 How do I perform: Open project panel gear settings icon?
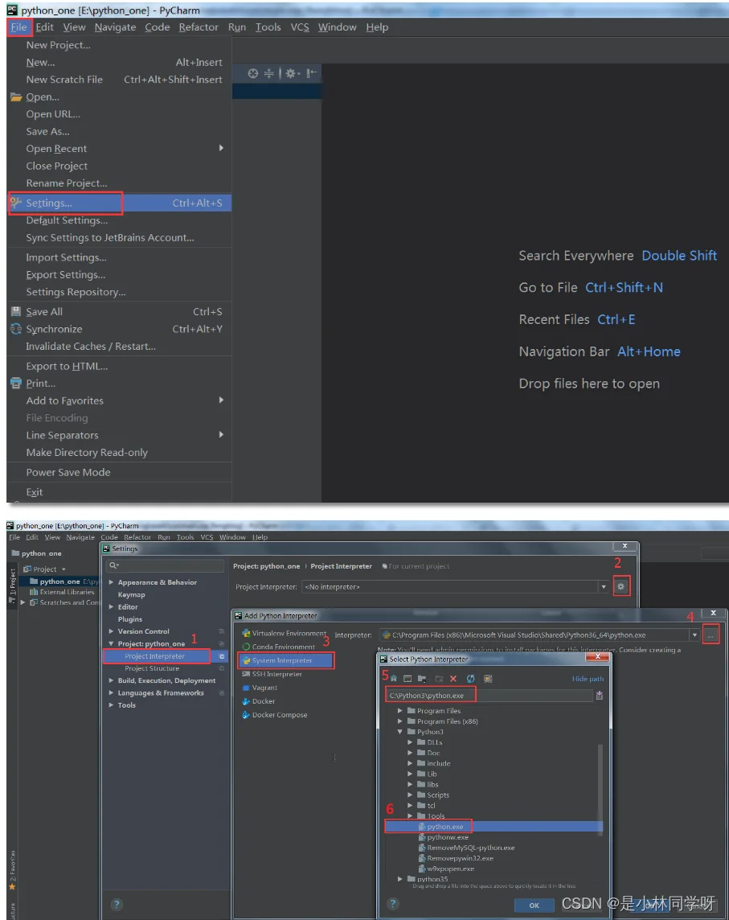point(292,73)
